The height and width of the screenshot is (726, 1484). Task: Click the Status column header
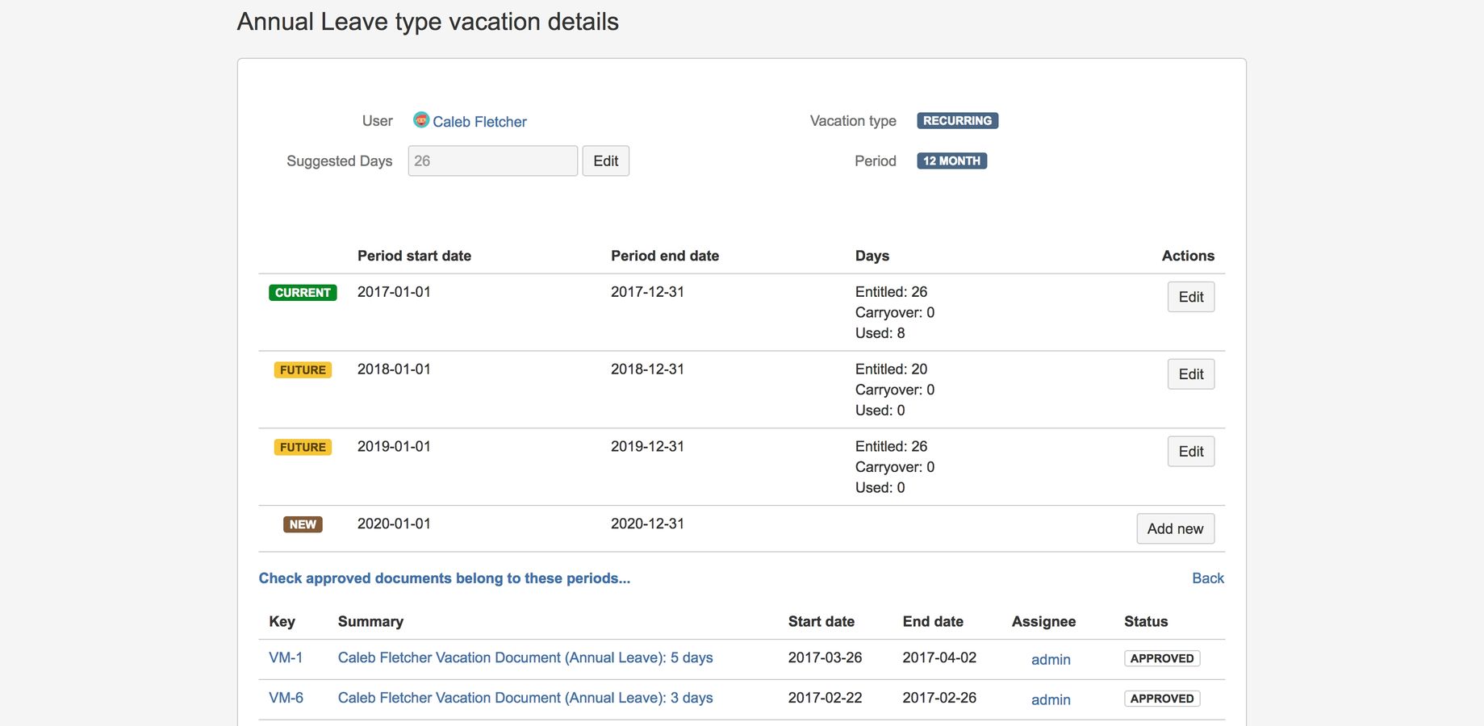point(1146,622)
